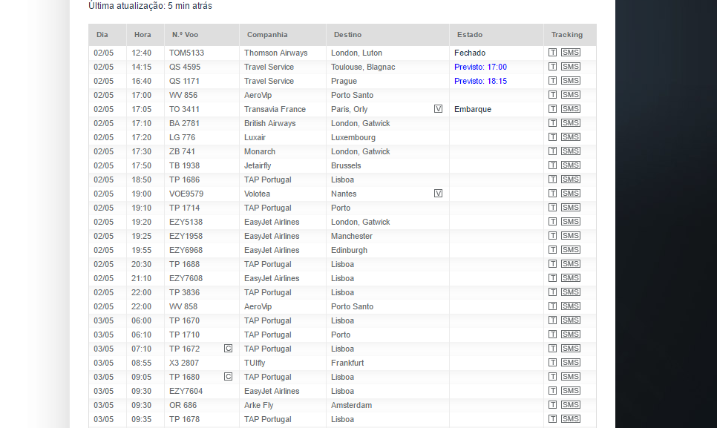This screenshot has height=428, width=717.
Task: Click the T tracking icon for flight TOM5133
Action: coord(552,53)
